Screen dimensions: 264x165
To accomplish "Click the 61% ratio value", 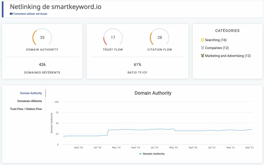I will 137,65.
